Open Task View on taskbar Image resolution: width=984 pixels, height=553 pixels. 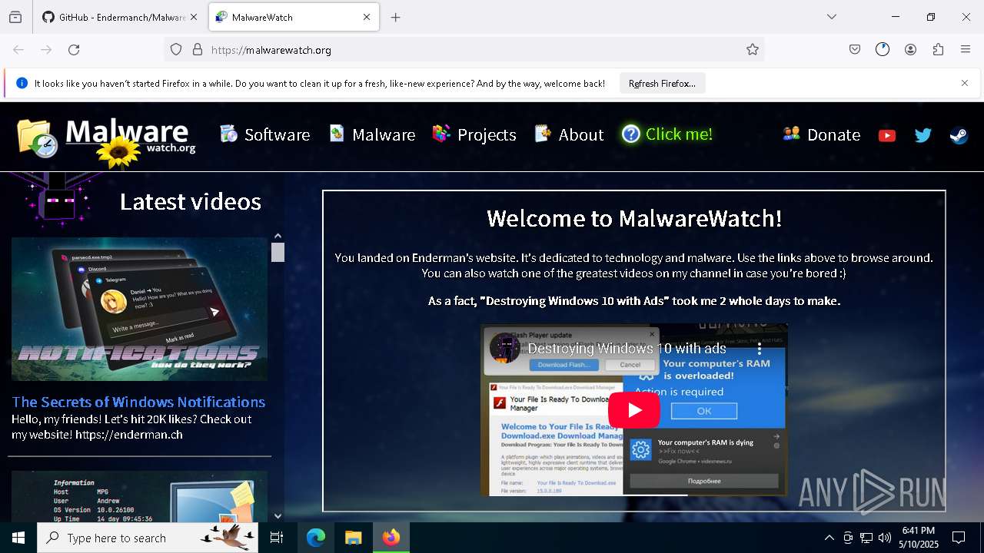277,538
